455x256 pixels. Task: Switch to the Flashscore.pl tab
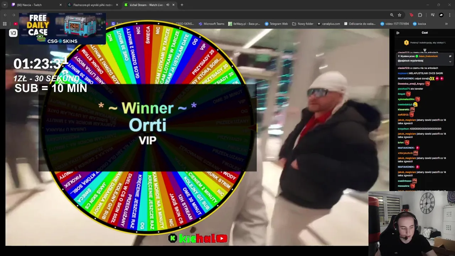pyautogui.click(x=92, y=5)
